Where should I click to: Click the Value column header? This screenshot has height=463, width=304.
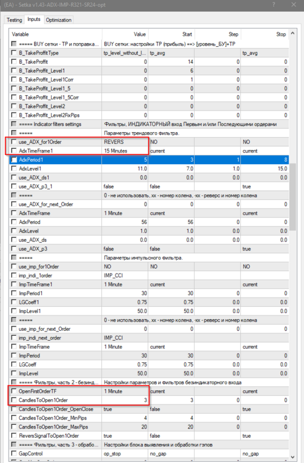pos(125,34)
